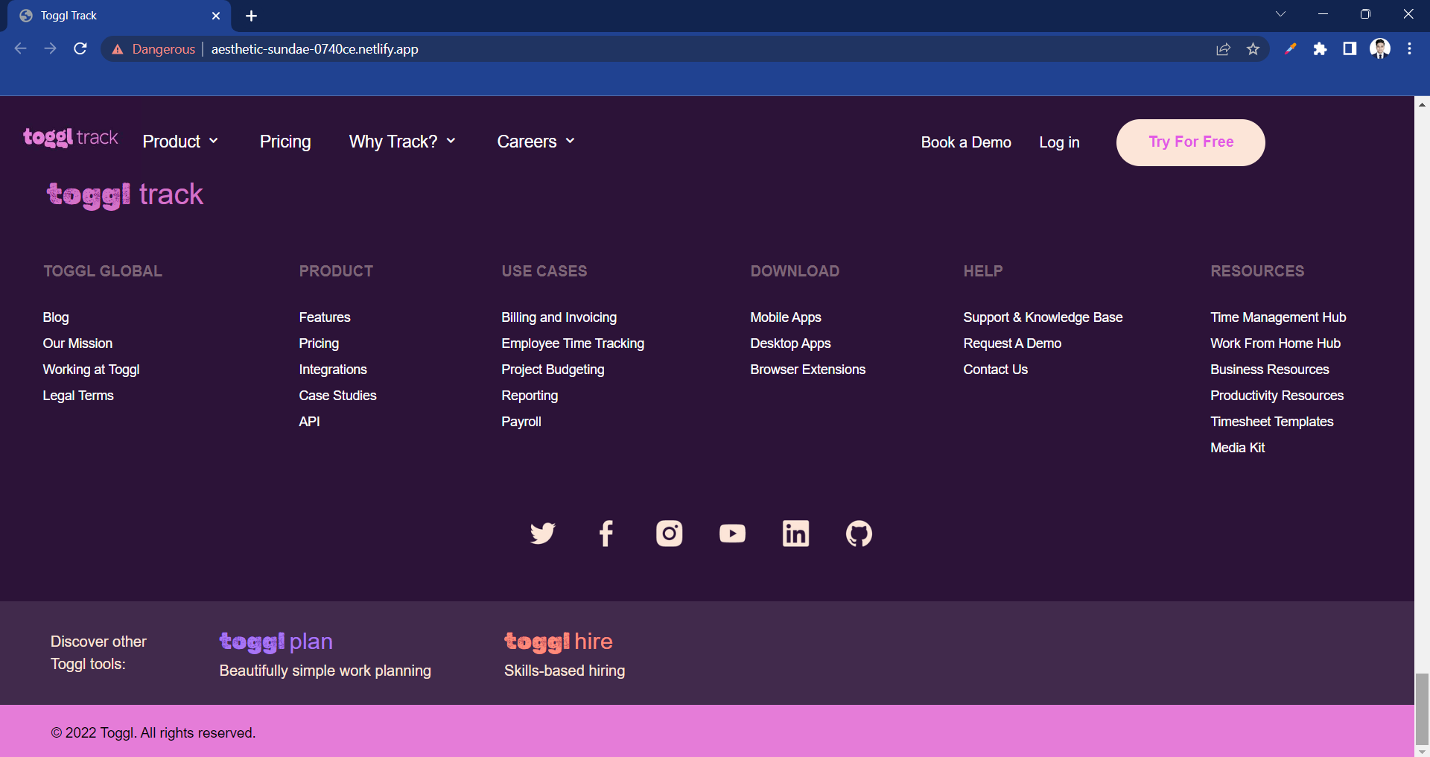Open Billing and Invoicing link
This screenshot has height=757, width=1430.
[559, 317]
